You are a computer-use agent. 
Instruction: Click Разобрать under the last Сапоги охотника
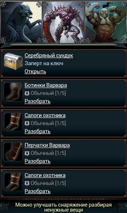pos(38,191)
